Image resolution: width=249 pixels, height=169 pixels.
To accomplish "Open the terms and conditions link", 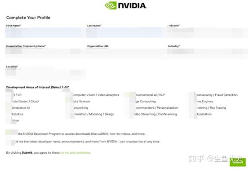I will coord(76,153).
